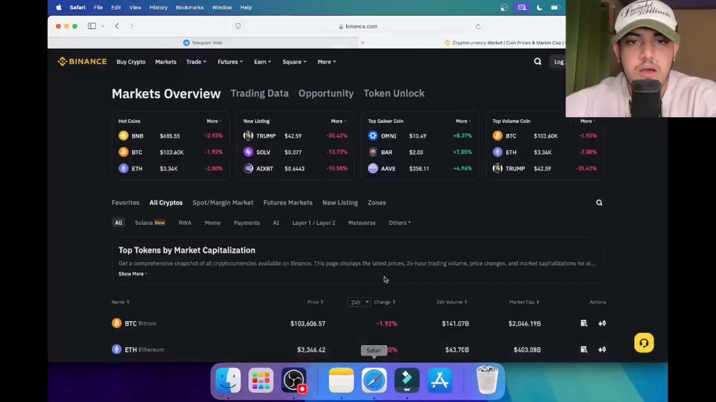Open BTC row detail icon in Actions
This screenshot has height=402, width=716.
pos(584,323)
